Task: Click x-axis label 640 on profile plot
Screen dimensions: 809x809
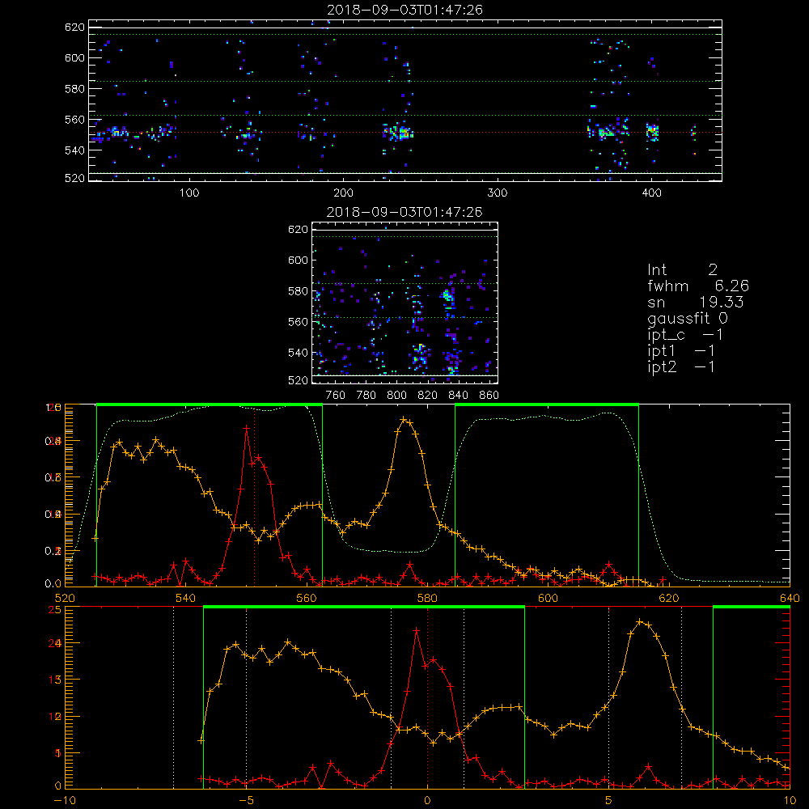Action: tap(790, 598)
